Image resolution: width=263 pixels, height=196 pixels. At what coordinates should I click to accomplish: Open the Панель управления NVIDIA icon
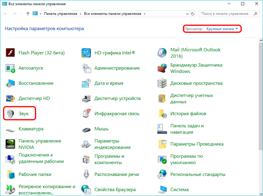coord(10,144)
